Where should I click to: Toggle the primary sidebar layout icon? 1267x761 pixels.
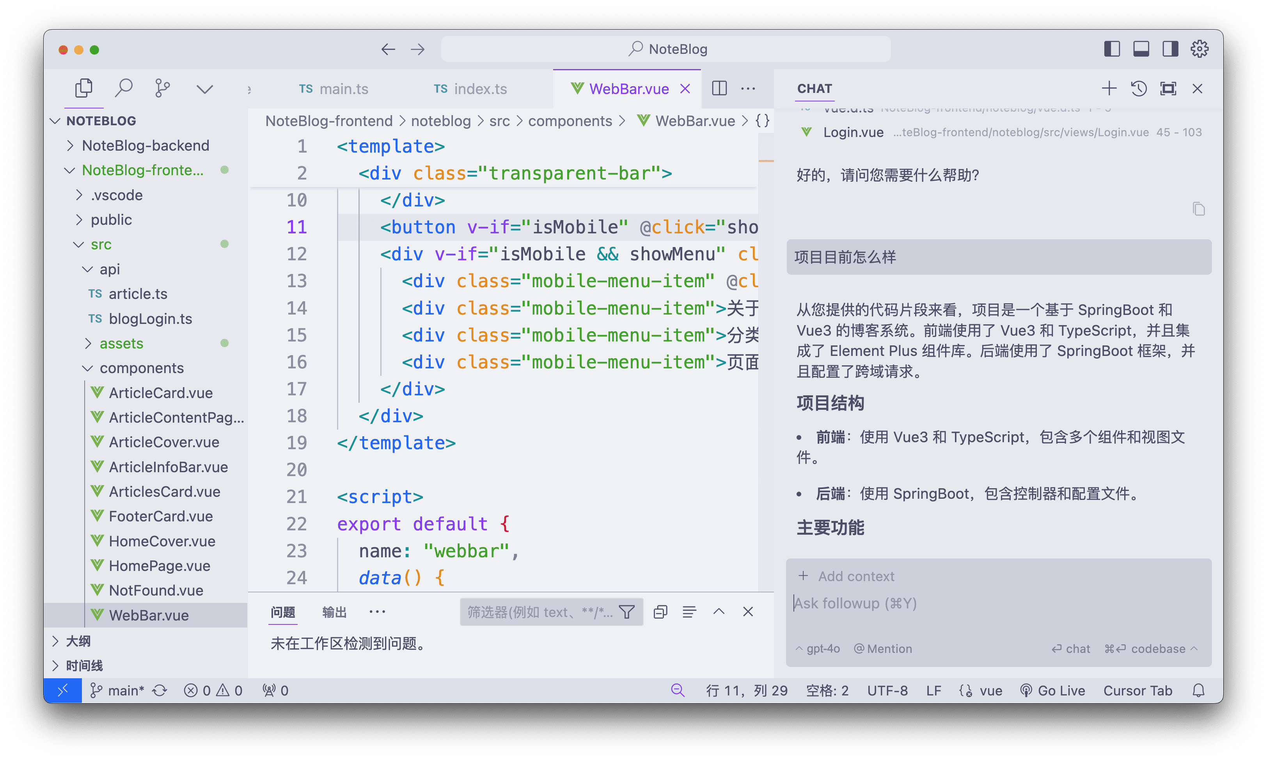pos(1112,49)
